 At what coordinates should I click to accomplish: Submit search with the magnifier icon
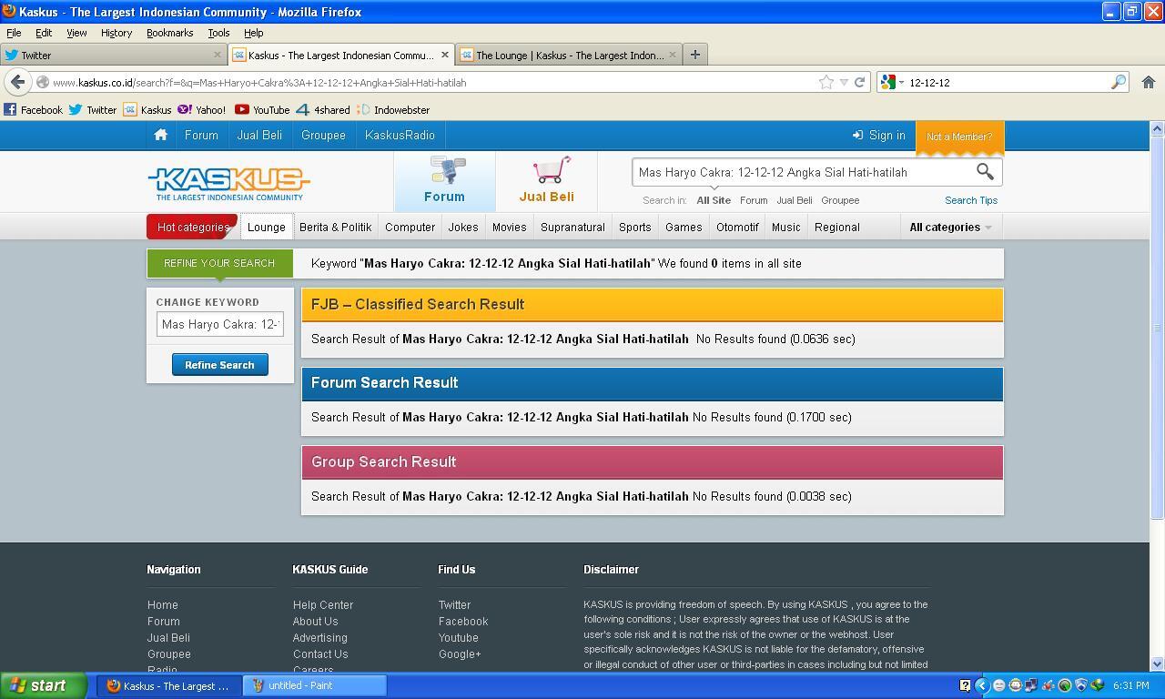[985, 171]
